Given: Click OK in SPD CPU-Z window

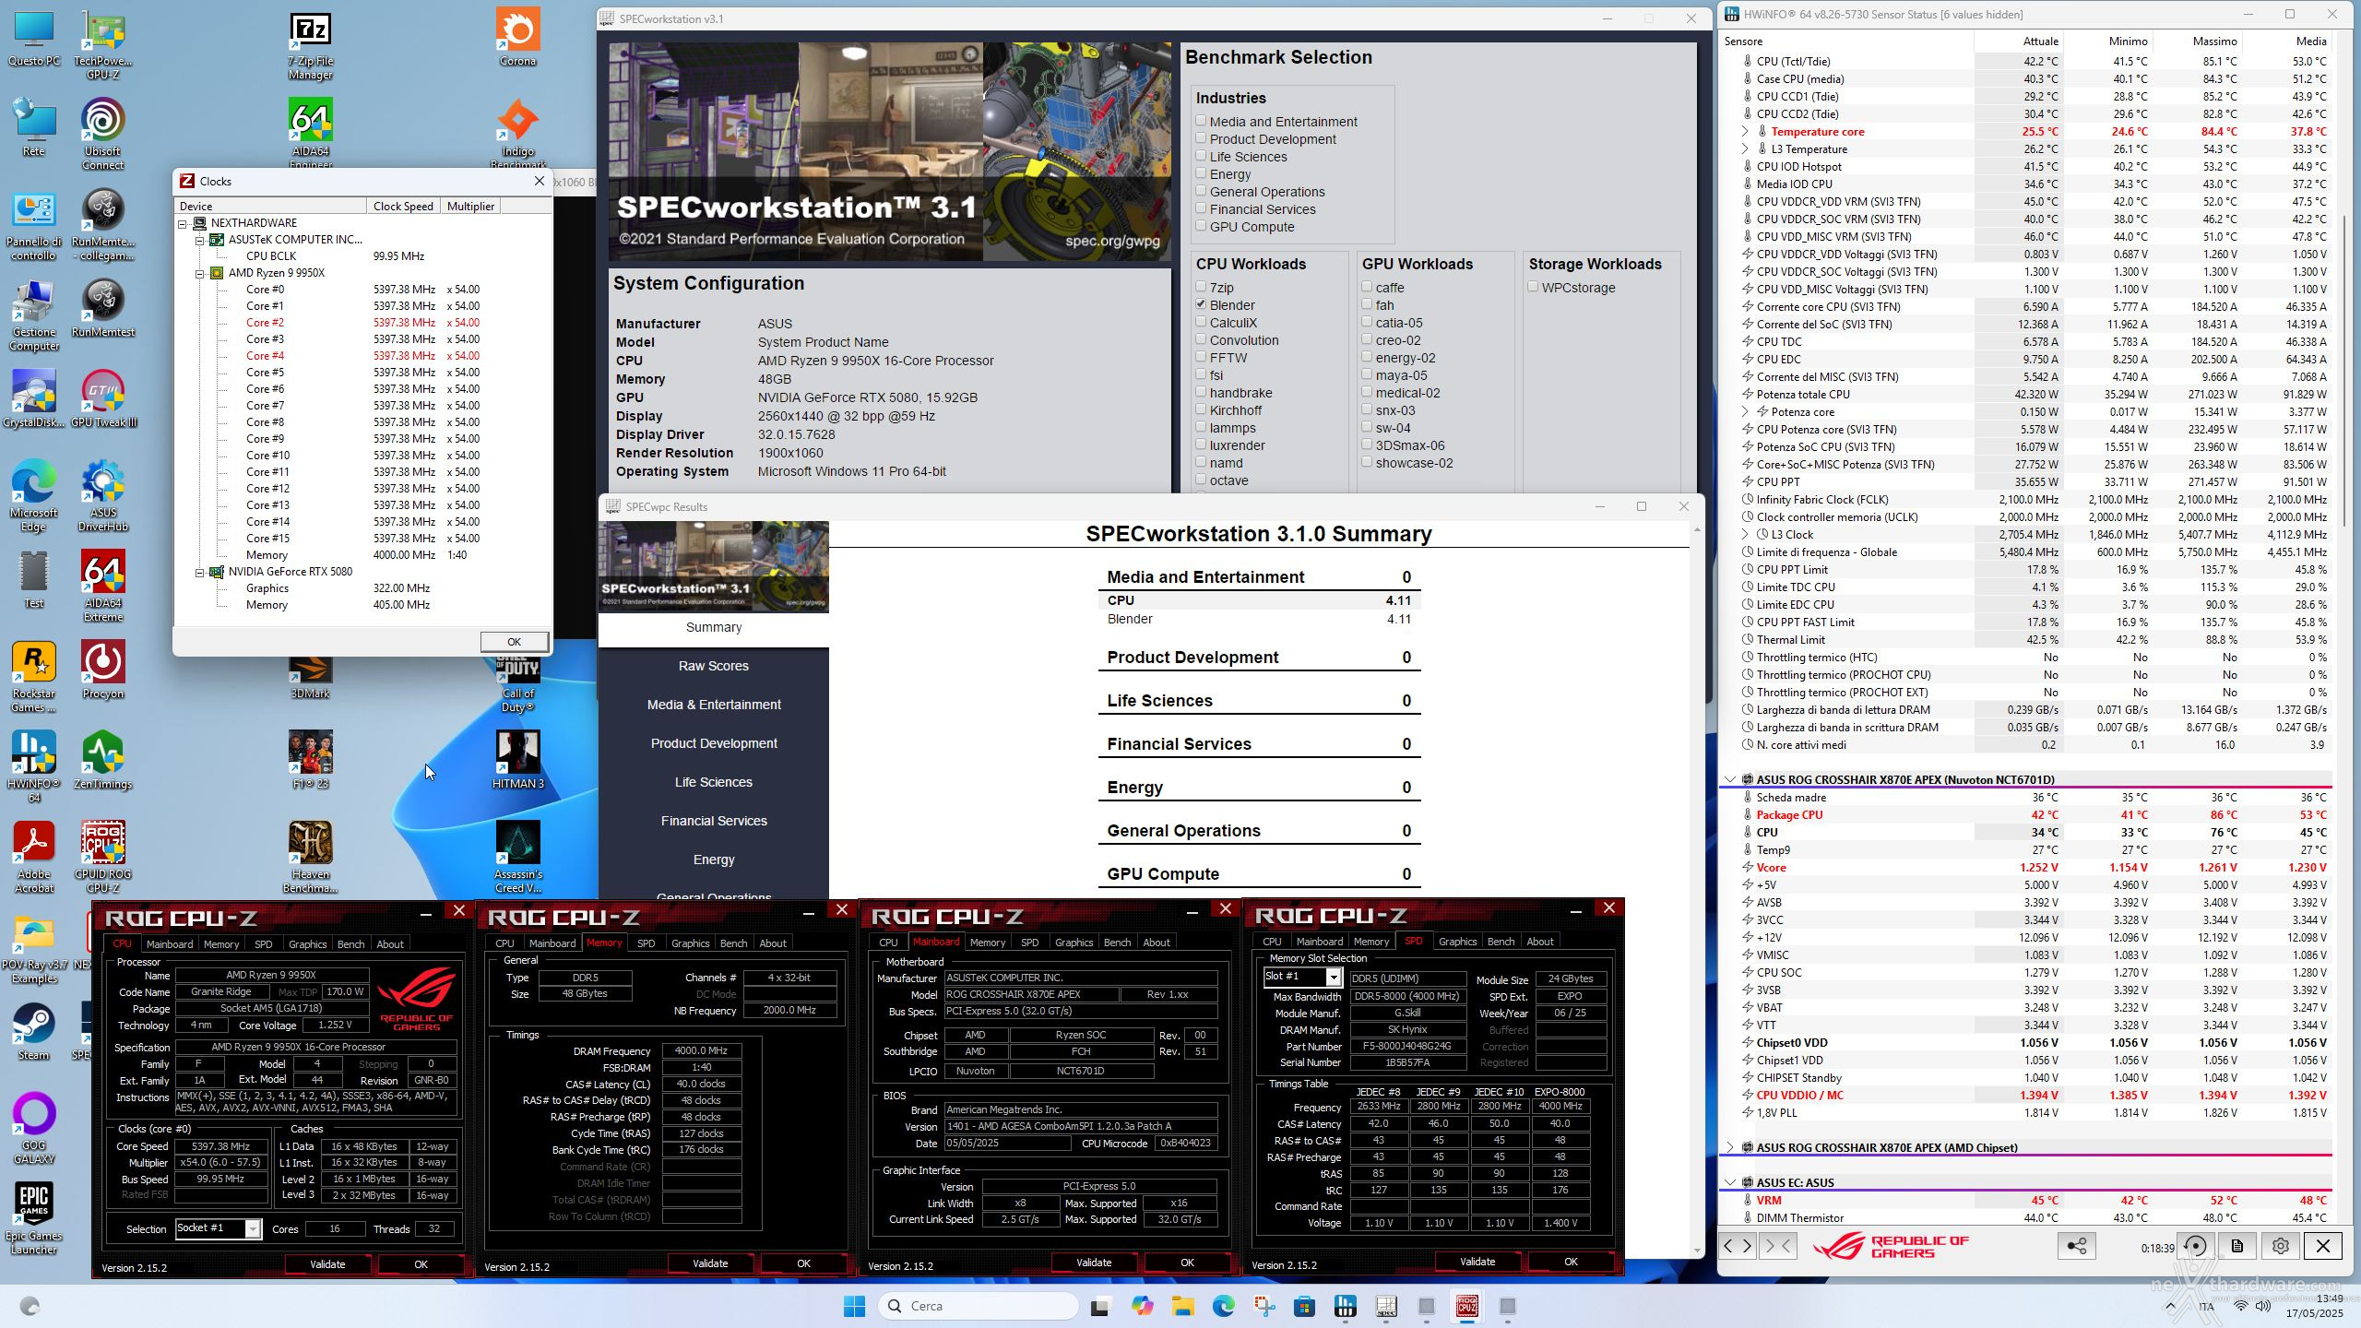Looking at the screenshot, I should (x=1571, y=1262).
